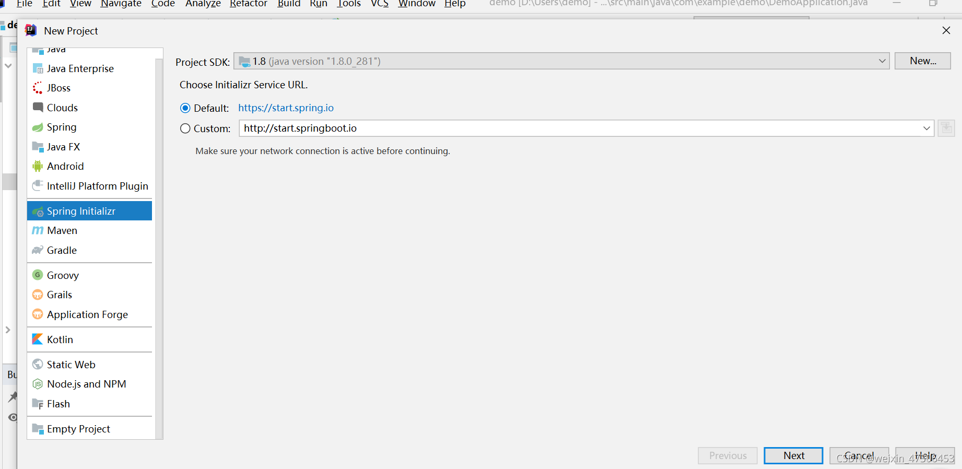Select Gradle in project type list
962x469 pixels.
(89, 250)
